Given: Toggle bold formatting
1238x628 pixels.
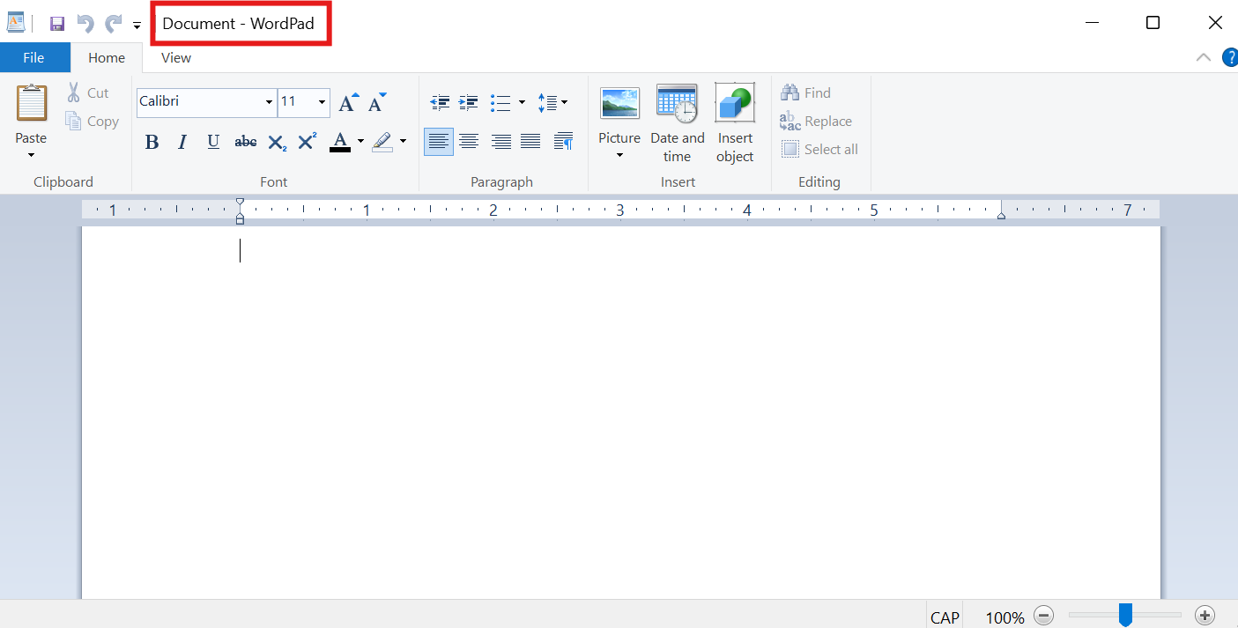Looking at the screenshot, I should (x=152, y=142).
